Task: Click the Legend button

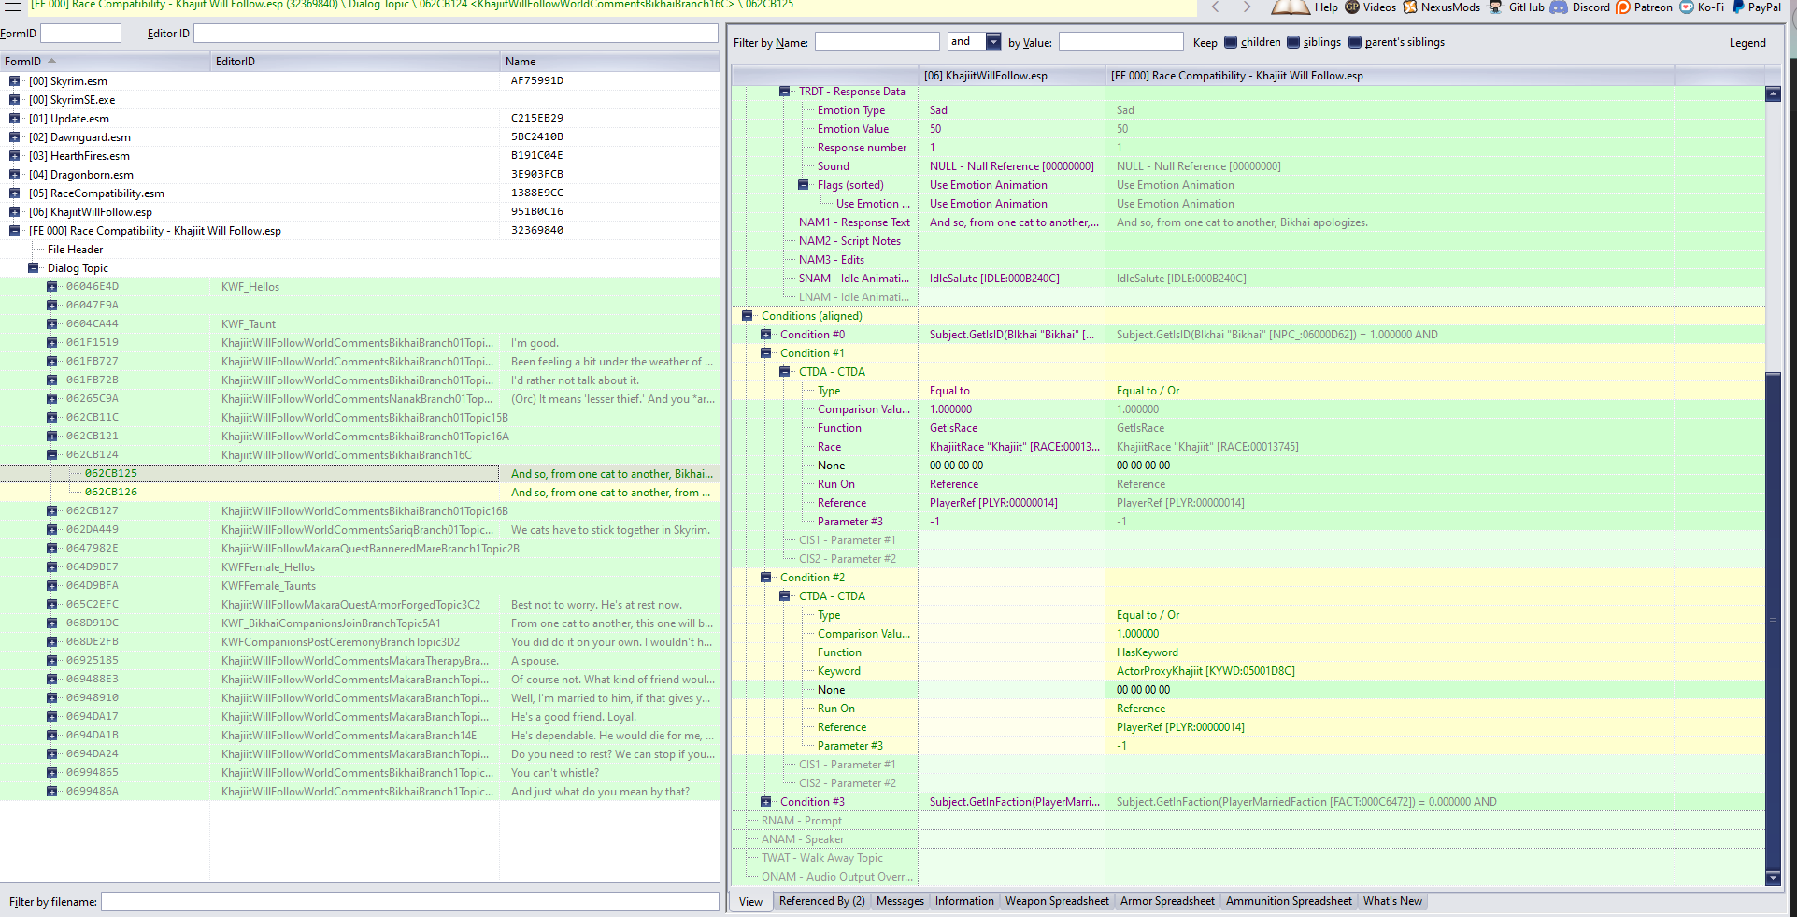Action: [1747, 43]
